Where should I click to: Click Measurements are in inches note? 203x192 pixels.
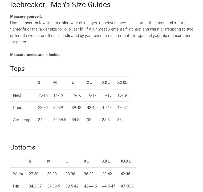pos(35,55)
